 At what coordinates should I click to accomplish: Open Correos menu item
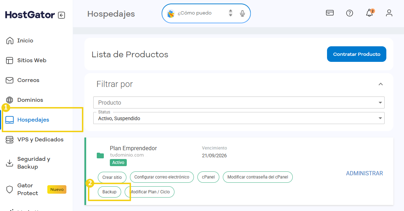[x=28, y=80]
